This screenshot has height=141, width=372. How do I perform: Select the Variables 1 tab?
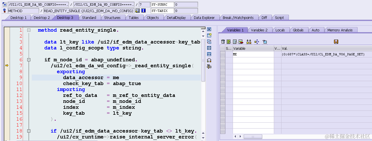(x=235, y=30)
